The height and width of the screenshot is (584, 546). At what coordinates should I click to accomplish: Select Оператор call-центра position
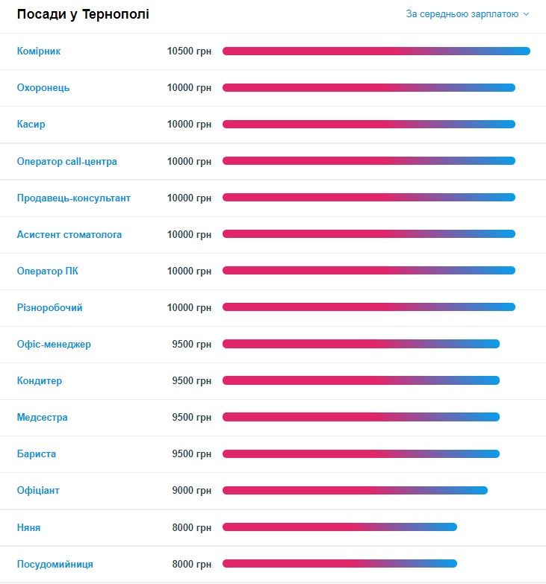click(x=66, y=161)
